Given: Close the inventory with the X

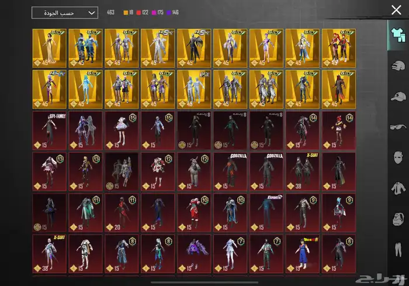Looking at the screenshot, I should pos(396,9).
